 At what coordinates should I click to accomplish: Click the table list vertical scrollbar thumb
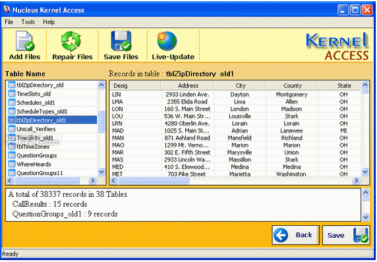(101, 122)
